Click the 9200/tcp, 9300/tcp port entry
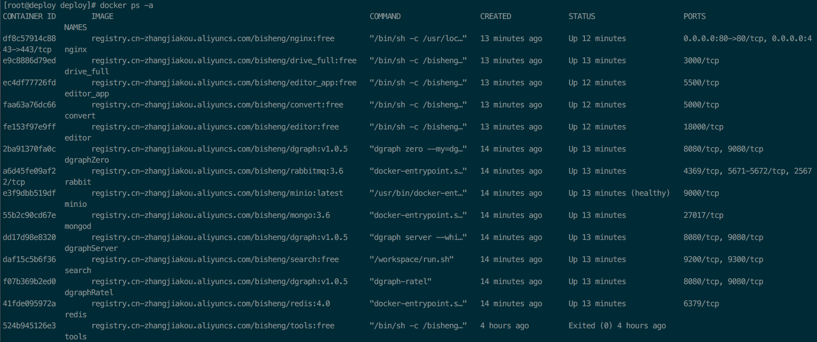Screen dimensions: 817x342 (x=723, y=259)
